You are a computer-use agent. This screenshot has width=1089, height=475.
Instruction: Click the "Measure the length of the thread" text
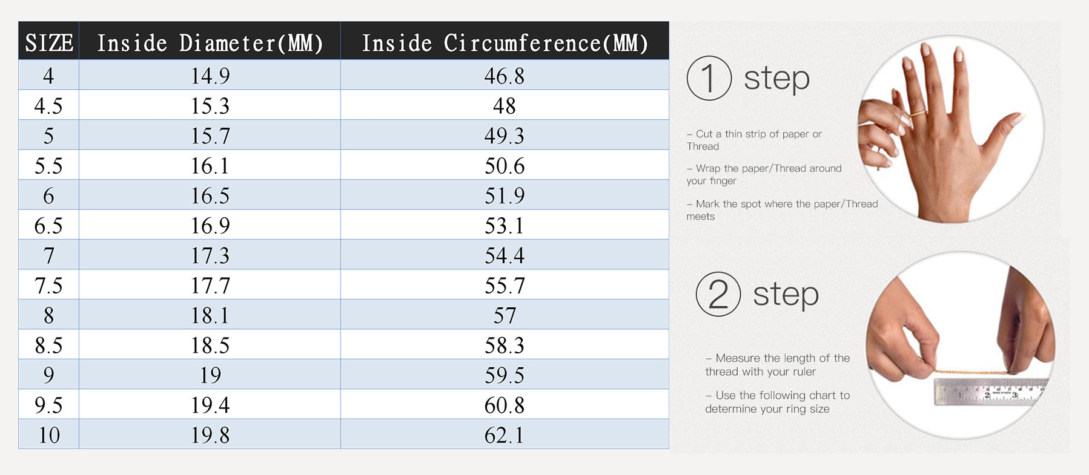pyautogui.click(x=777, y=365)
